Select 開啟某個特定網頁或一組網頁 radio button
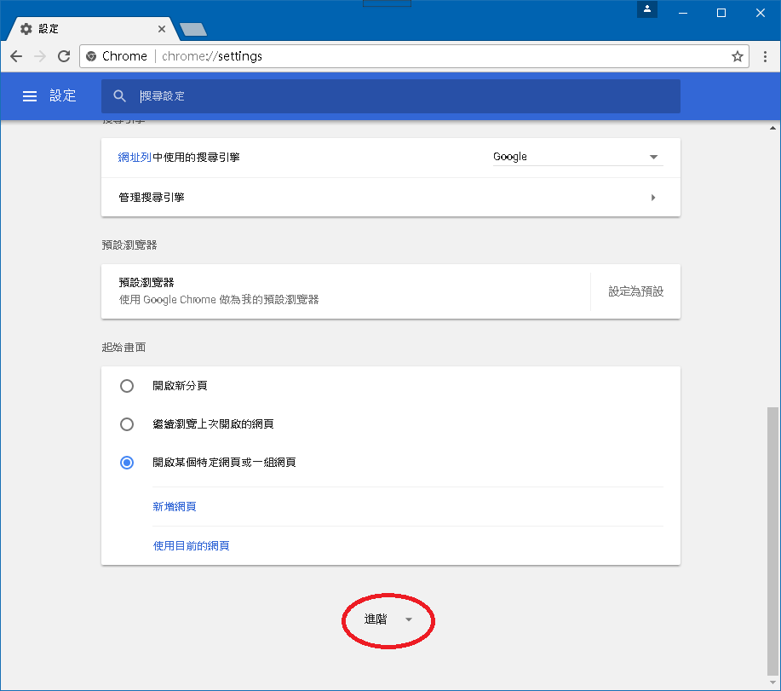Image resolution: width=781 pixels, height=691 pixels. [127, 463]
